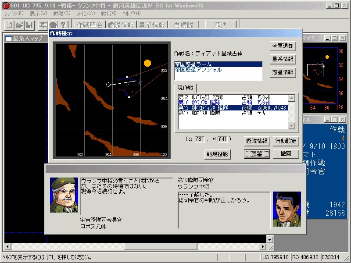Click the β coordinate field showing 041
This screenshot has width=351, height=263.
(x=222, y=139)
